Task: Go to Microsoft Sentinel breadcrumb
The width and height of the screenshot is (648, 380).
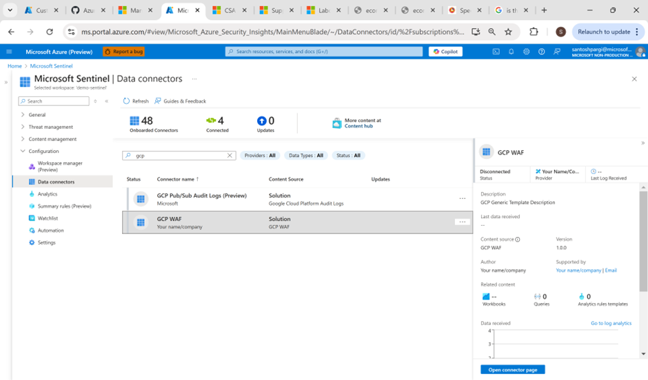Action: pyautogui.click(x=51, y=66)
